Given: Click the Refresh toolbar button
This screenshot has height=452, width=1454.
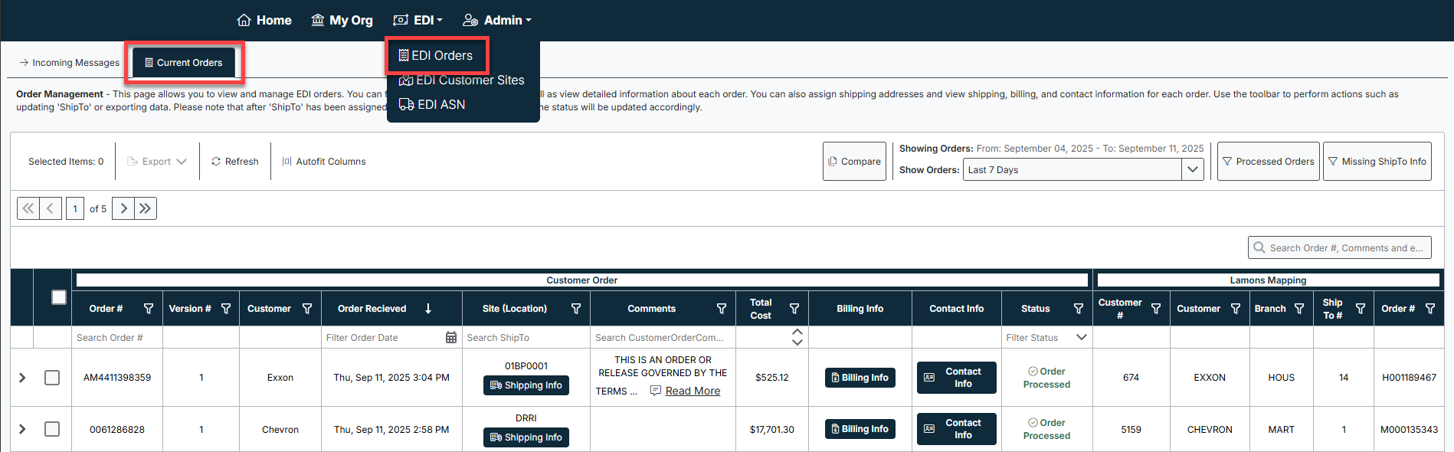Looking at the screenshot, I should click(x=235, y=162).
